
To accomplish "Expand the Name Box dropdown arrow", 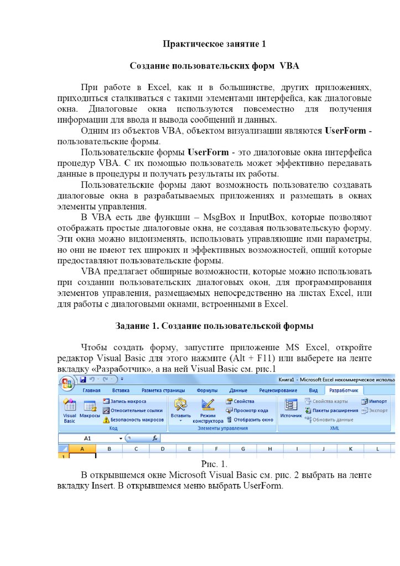I will click(x=121, y=438).
